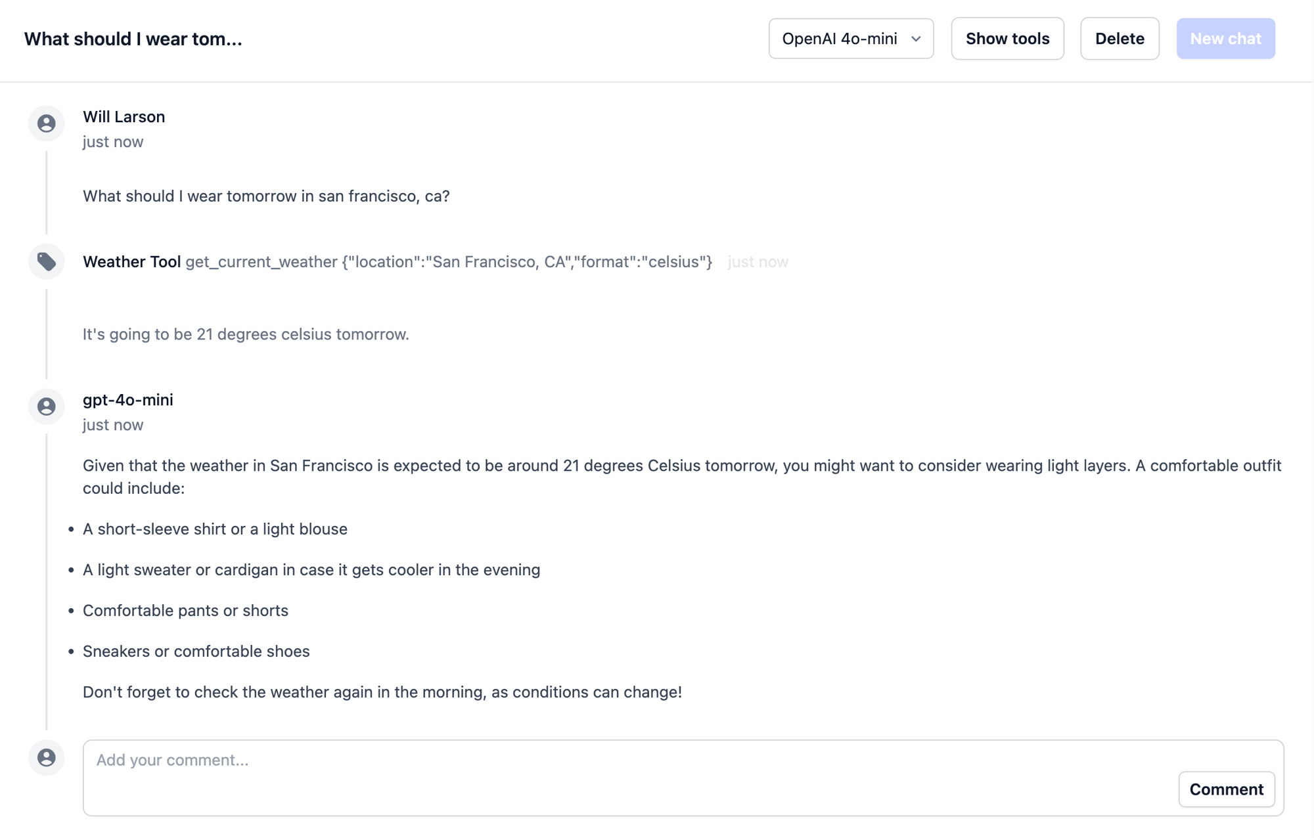Click the get_current_weather call text
Image resolution: width=1314 pixels, height=838 pixels.
pos(449,261)
